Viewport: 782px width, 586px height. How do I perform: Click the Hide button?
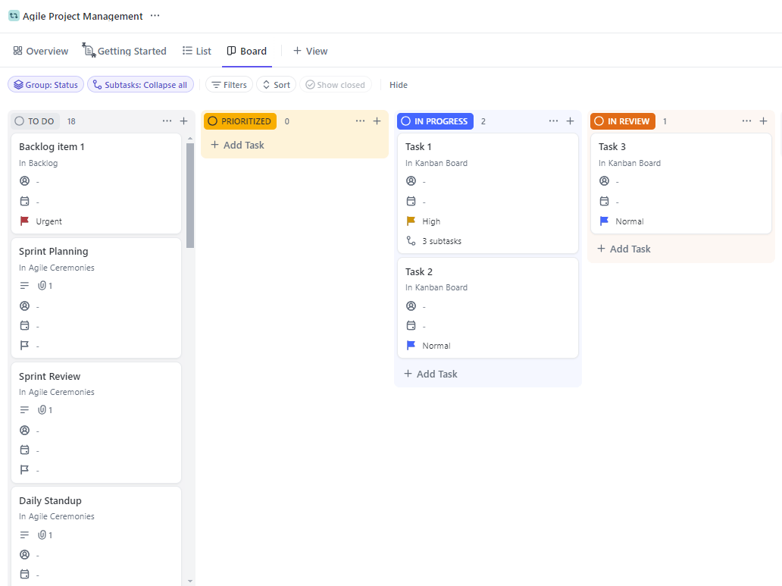399,85
